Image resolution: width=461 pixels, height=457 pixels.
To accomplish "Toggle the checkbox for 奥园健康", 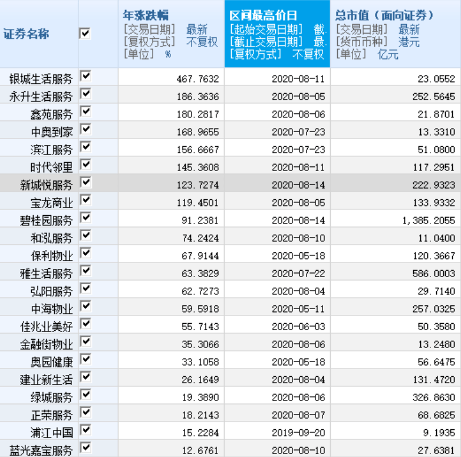I will pyautogui.click(x=85, y=359).
